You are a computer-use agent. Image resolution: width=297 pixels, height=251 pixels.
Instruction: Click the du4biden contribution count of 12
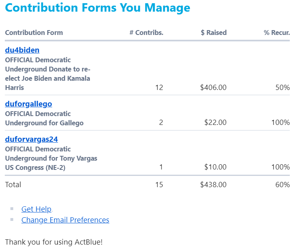[x=159, y=88]
